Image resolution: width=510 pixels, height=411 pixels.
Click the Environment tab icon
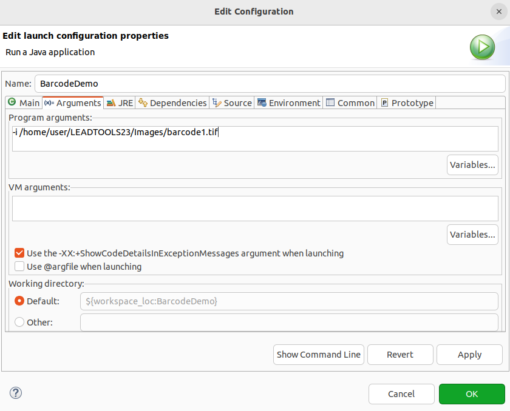(x=262, y=102)
